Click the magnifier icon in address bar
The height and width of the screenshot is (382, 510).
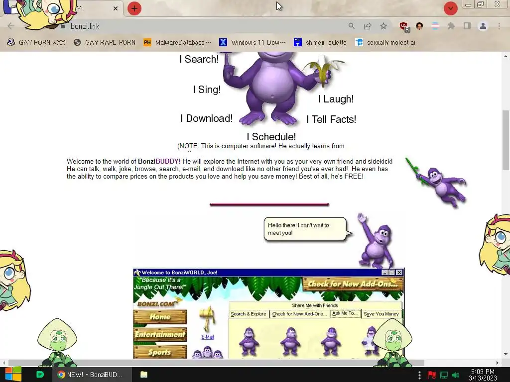[x=352, y=26]
